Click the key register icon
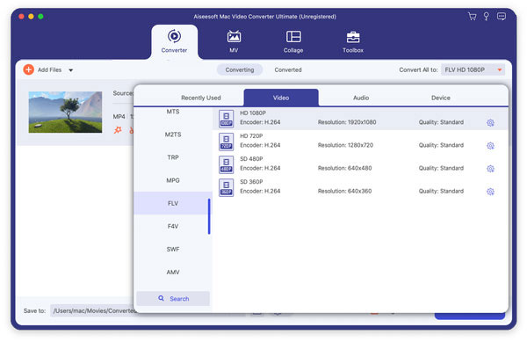 point(486,17)
